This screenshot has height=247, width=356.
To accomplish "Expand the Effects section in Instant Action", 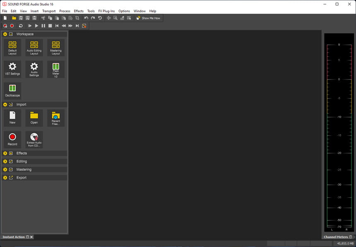I will tap(5, 153).
